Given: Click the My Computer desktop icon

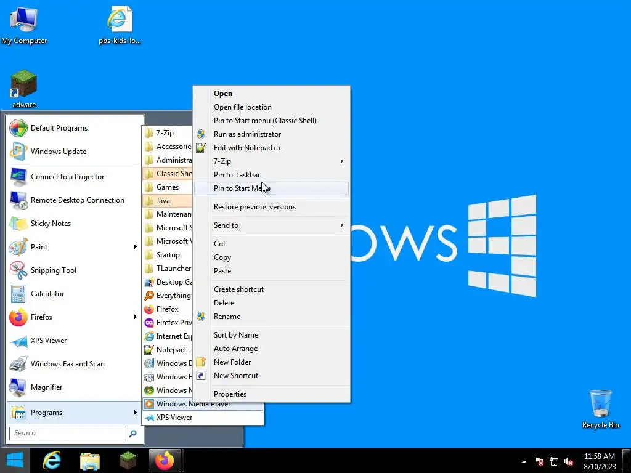Looking at the screenshot, I should (x=24, y=25).
